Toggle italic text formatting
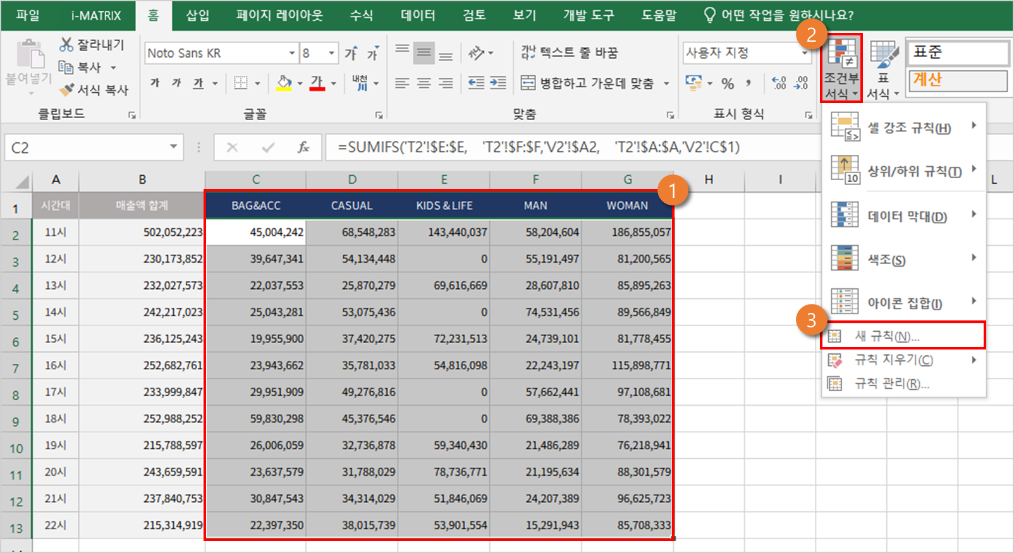This screenshot has width=1014, height=553. point(176,83)
